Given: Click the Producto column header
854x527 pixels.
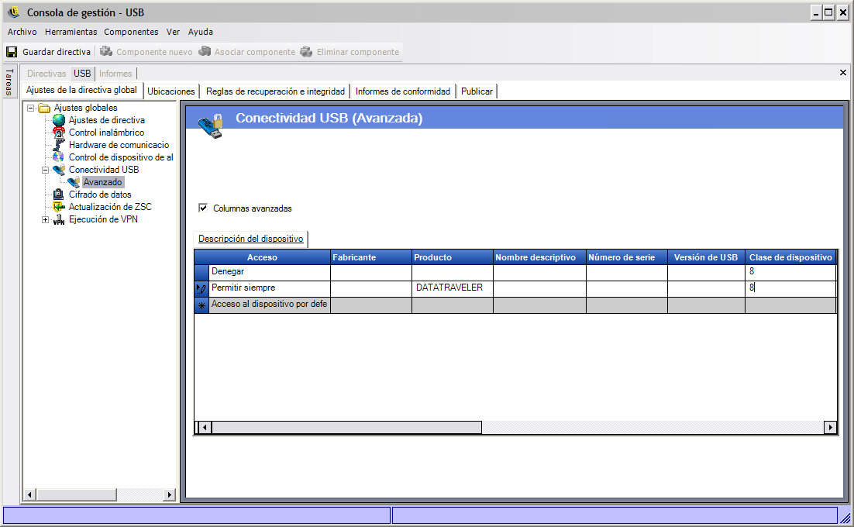Looking at the screenshot, I should point(453,257).
